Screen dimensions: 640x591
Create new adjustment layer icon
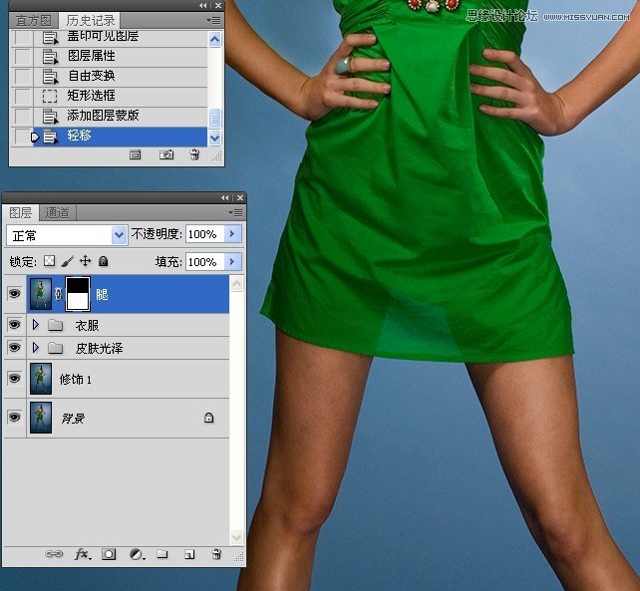click(137, 554)
